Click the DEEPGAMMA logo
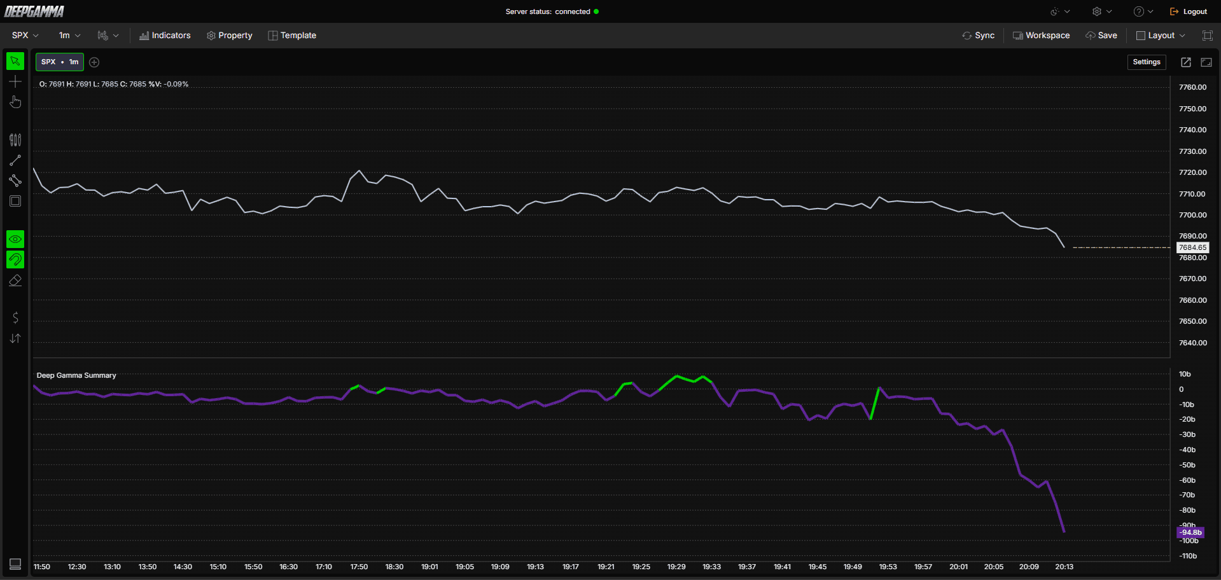 [x=34, y=11]
